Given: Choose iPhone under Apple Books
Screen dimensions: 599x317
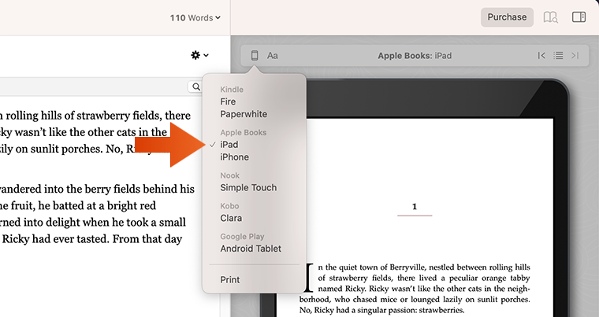Looking at the screenshot, I should pos(235,157).
